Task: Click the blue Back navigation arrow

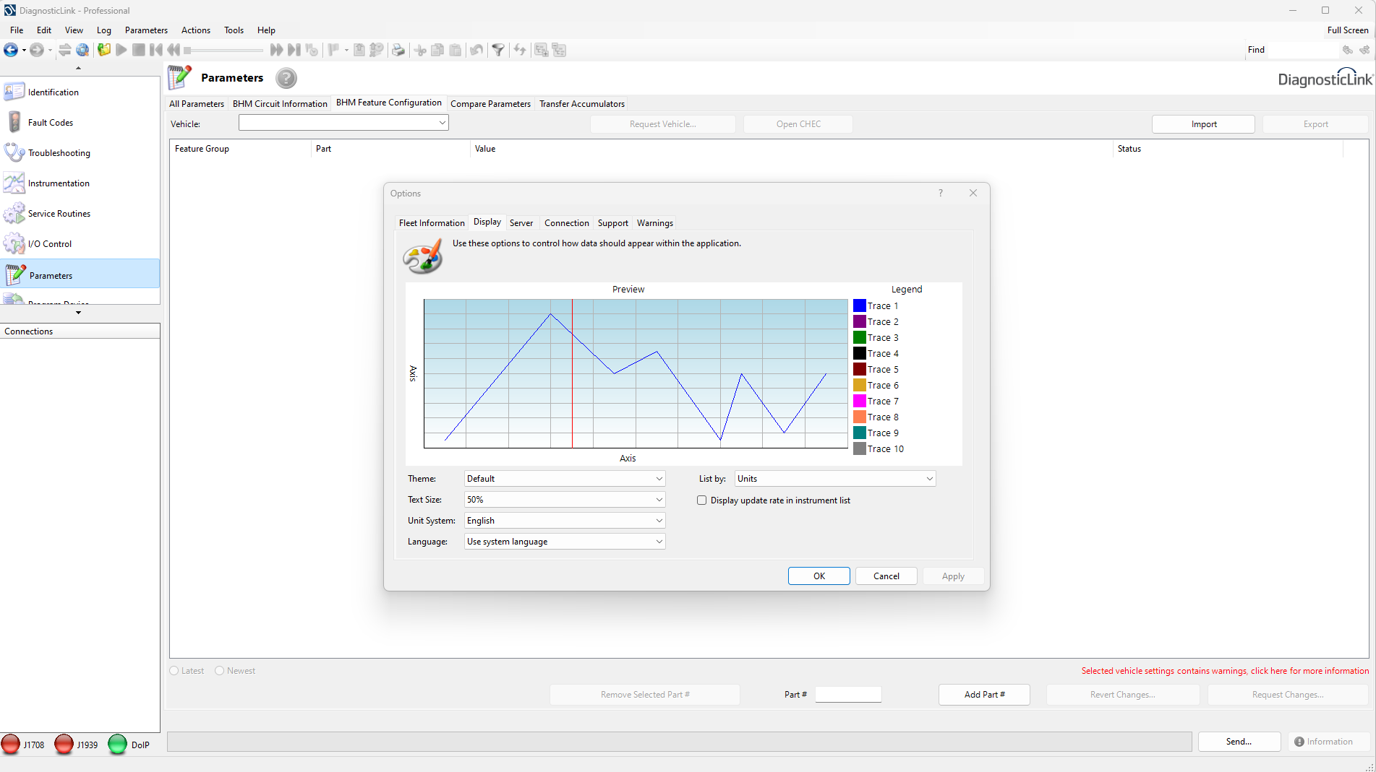Action: 11,50
